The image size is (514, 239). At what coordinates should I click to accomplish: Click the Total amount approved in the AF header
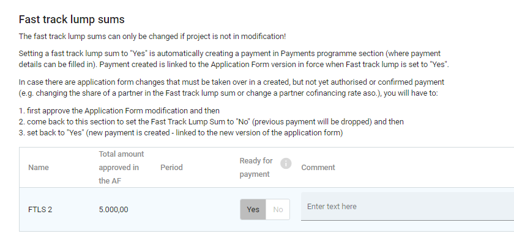tap(121, 168)
